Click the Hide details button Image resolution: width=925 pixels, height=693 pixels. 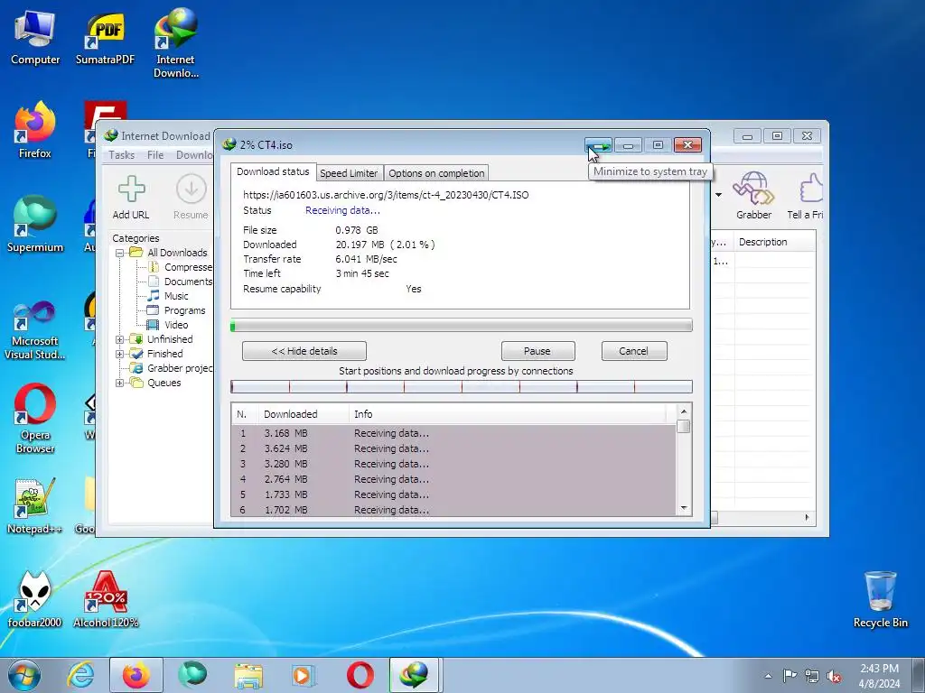pos(304,351)
